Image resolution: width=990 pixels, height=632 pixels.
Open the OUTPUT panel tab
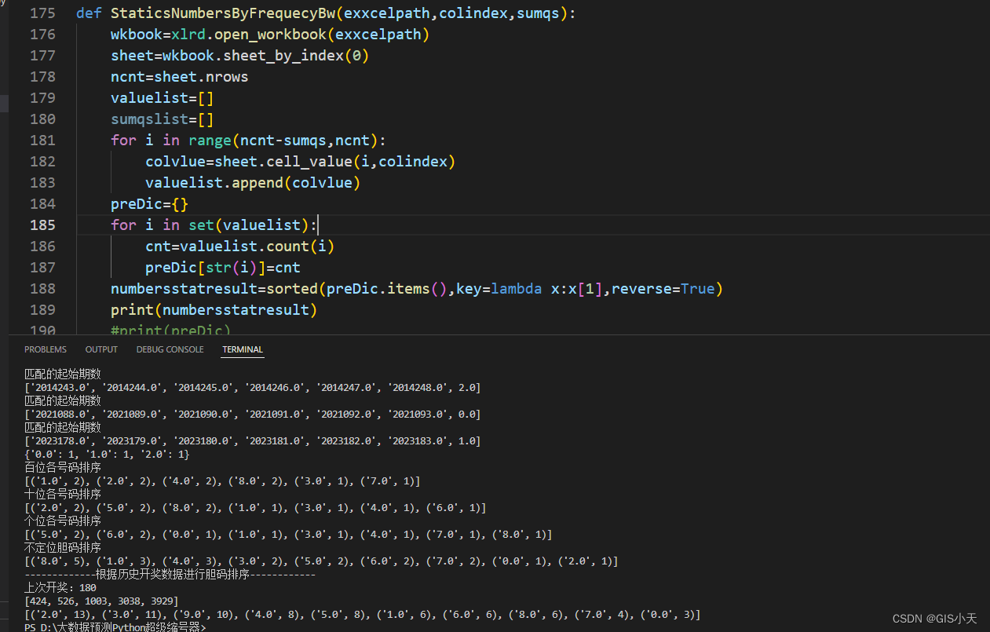click(101, 349)
